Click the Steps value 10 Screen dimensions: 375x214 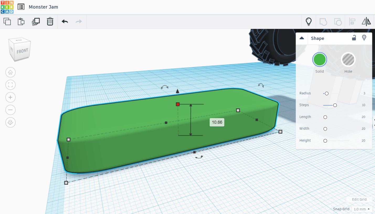(x=363, y=105)
